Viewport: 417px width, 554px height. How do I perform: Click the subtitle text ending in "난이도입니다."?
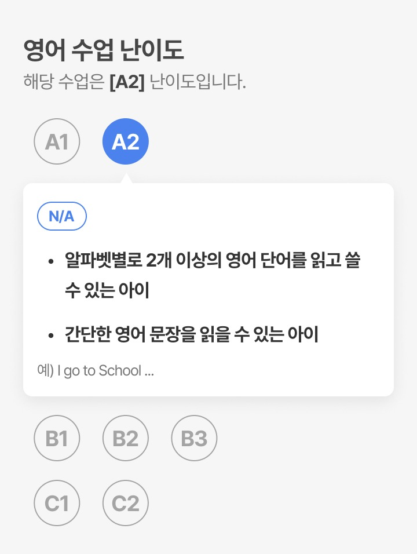198,82
